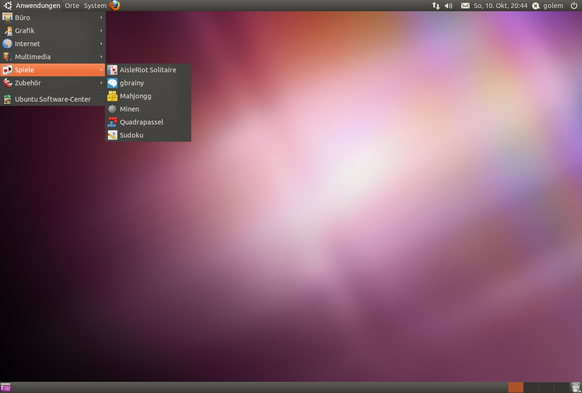This screenshot has height=393, width=582.
Task: Click the Sudoku grid icon
Action: tap(112, 135)
